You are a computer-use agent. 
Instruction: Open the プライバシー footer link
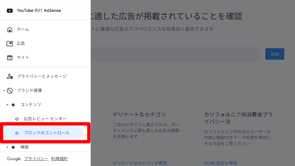coord(36,159)
